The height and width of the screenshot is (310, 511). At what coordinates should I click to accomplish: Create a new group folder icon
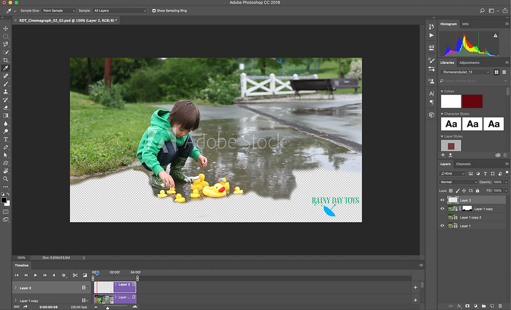[x=484, y=306]
